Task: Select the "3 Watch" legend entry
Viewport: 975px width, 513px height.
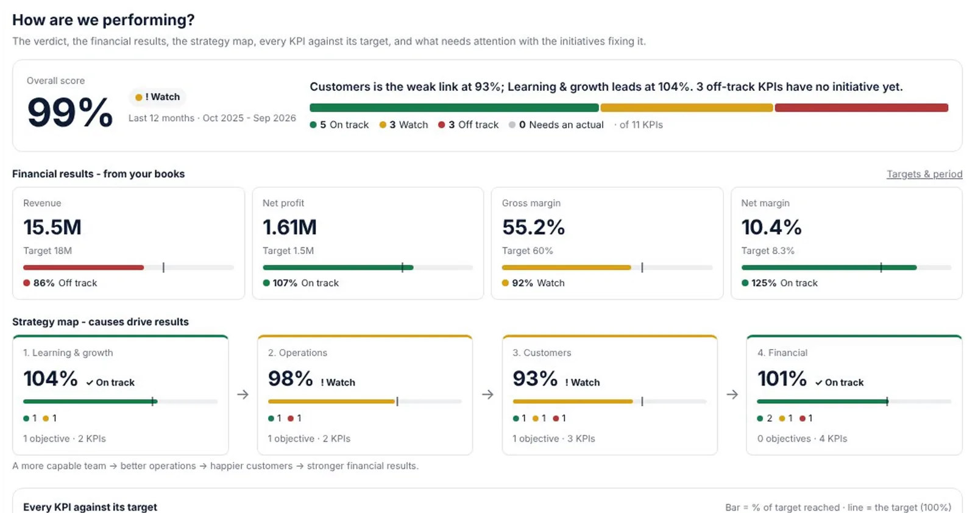Action: (x=404, y=125)
